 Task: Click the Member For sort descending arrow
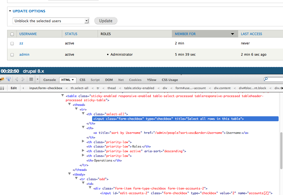click(x=232, y=34)
